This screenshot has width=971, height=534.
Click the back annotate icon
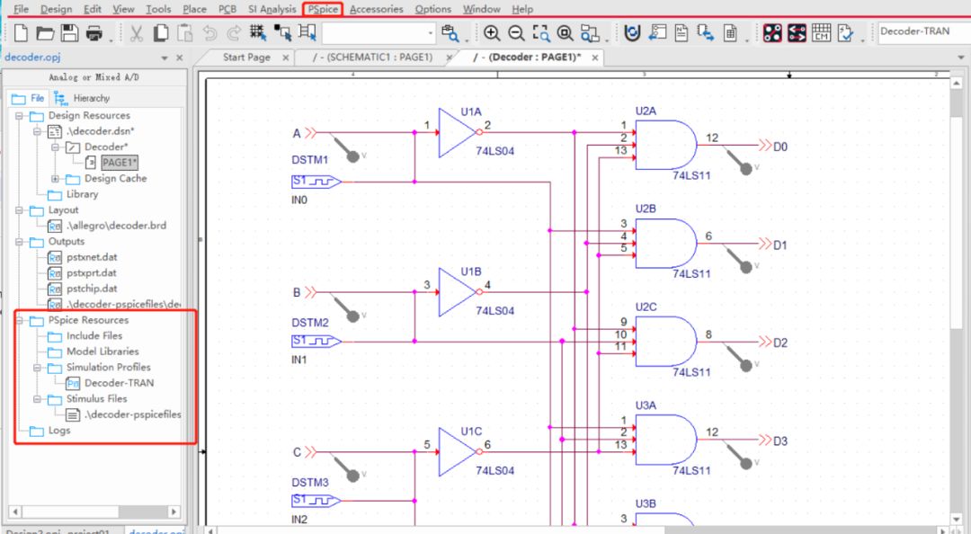point(657,32)
